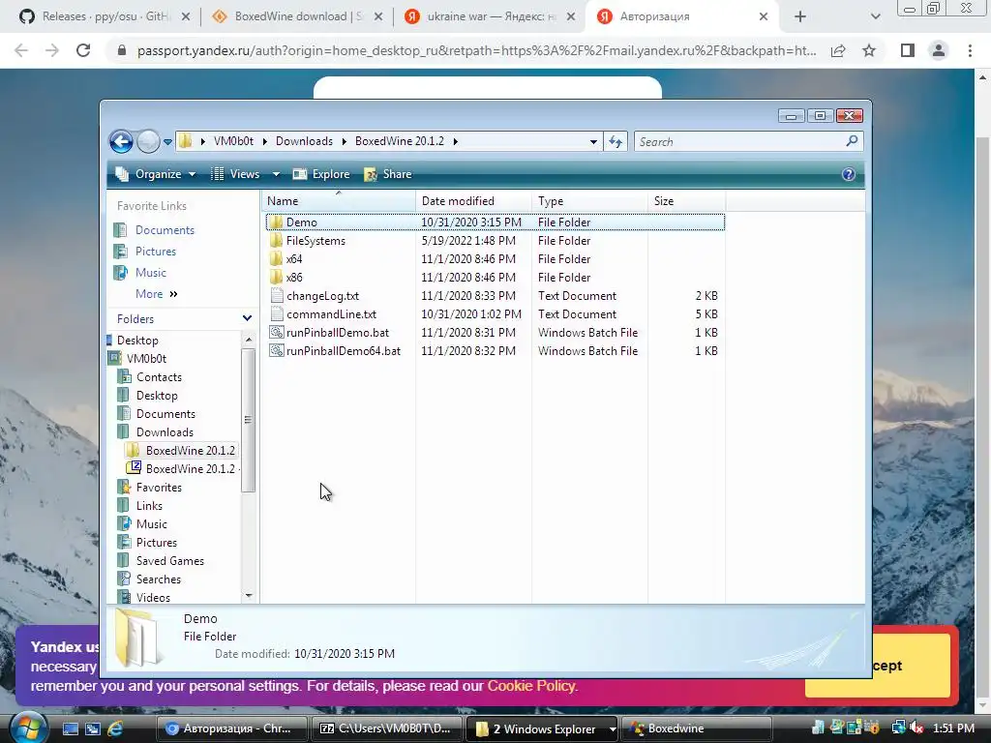Open Internet Explorer quick launch icon
This screenshot has width=991, height=743.
point(116,728)
